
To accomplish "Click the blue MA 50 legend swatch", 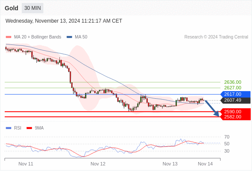I will (69, 37).
